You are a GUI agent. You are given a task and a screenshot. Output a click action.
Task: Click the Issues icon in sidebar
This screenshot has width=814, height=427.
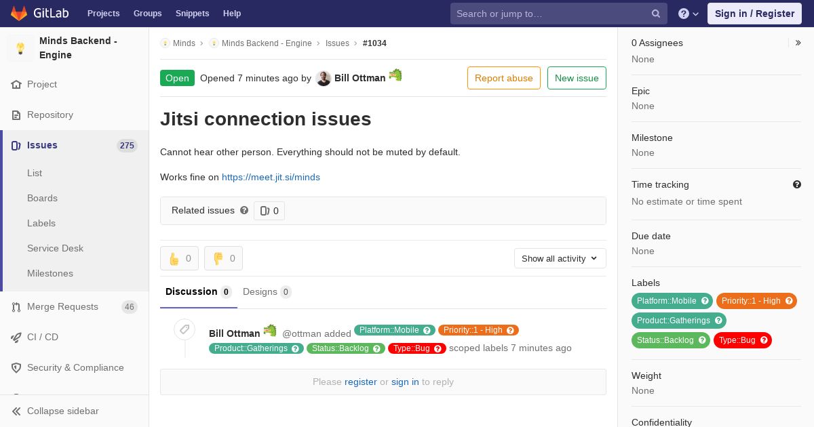pyautogui.click(x=16, y=146)
